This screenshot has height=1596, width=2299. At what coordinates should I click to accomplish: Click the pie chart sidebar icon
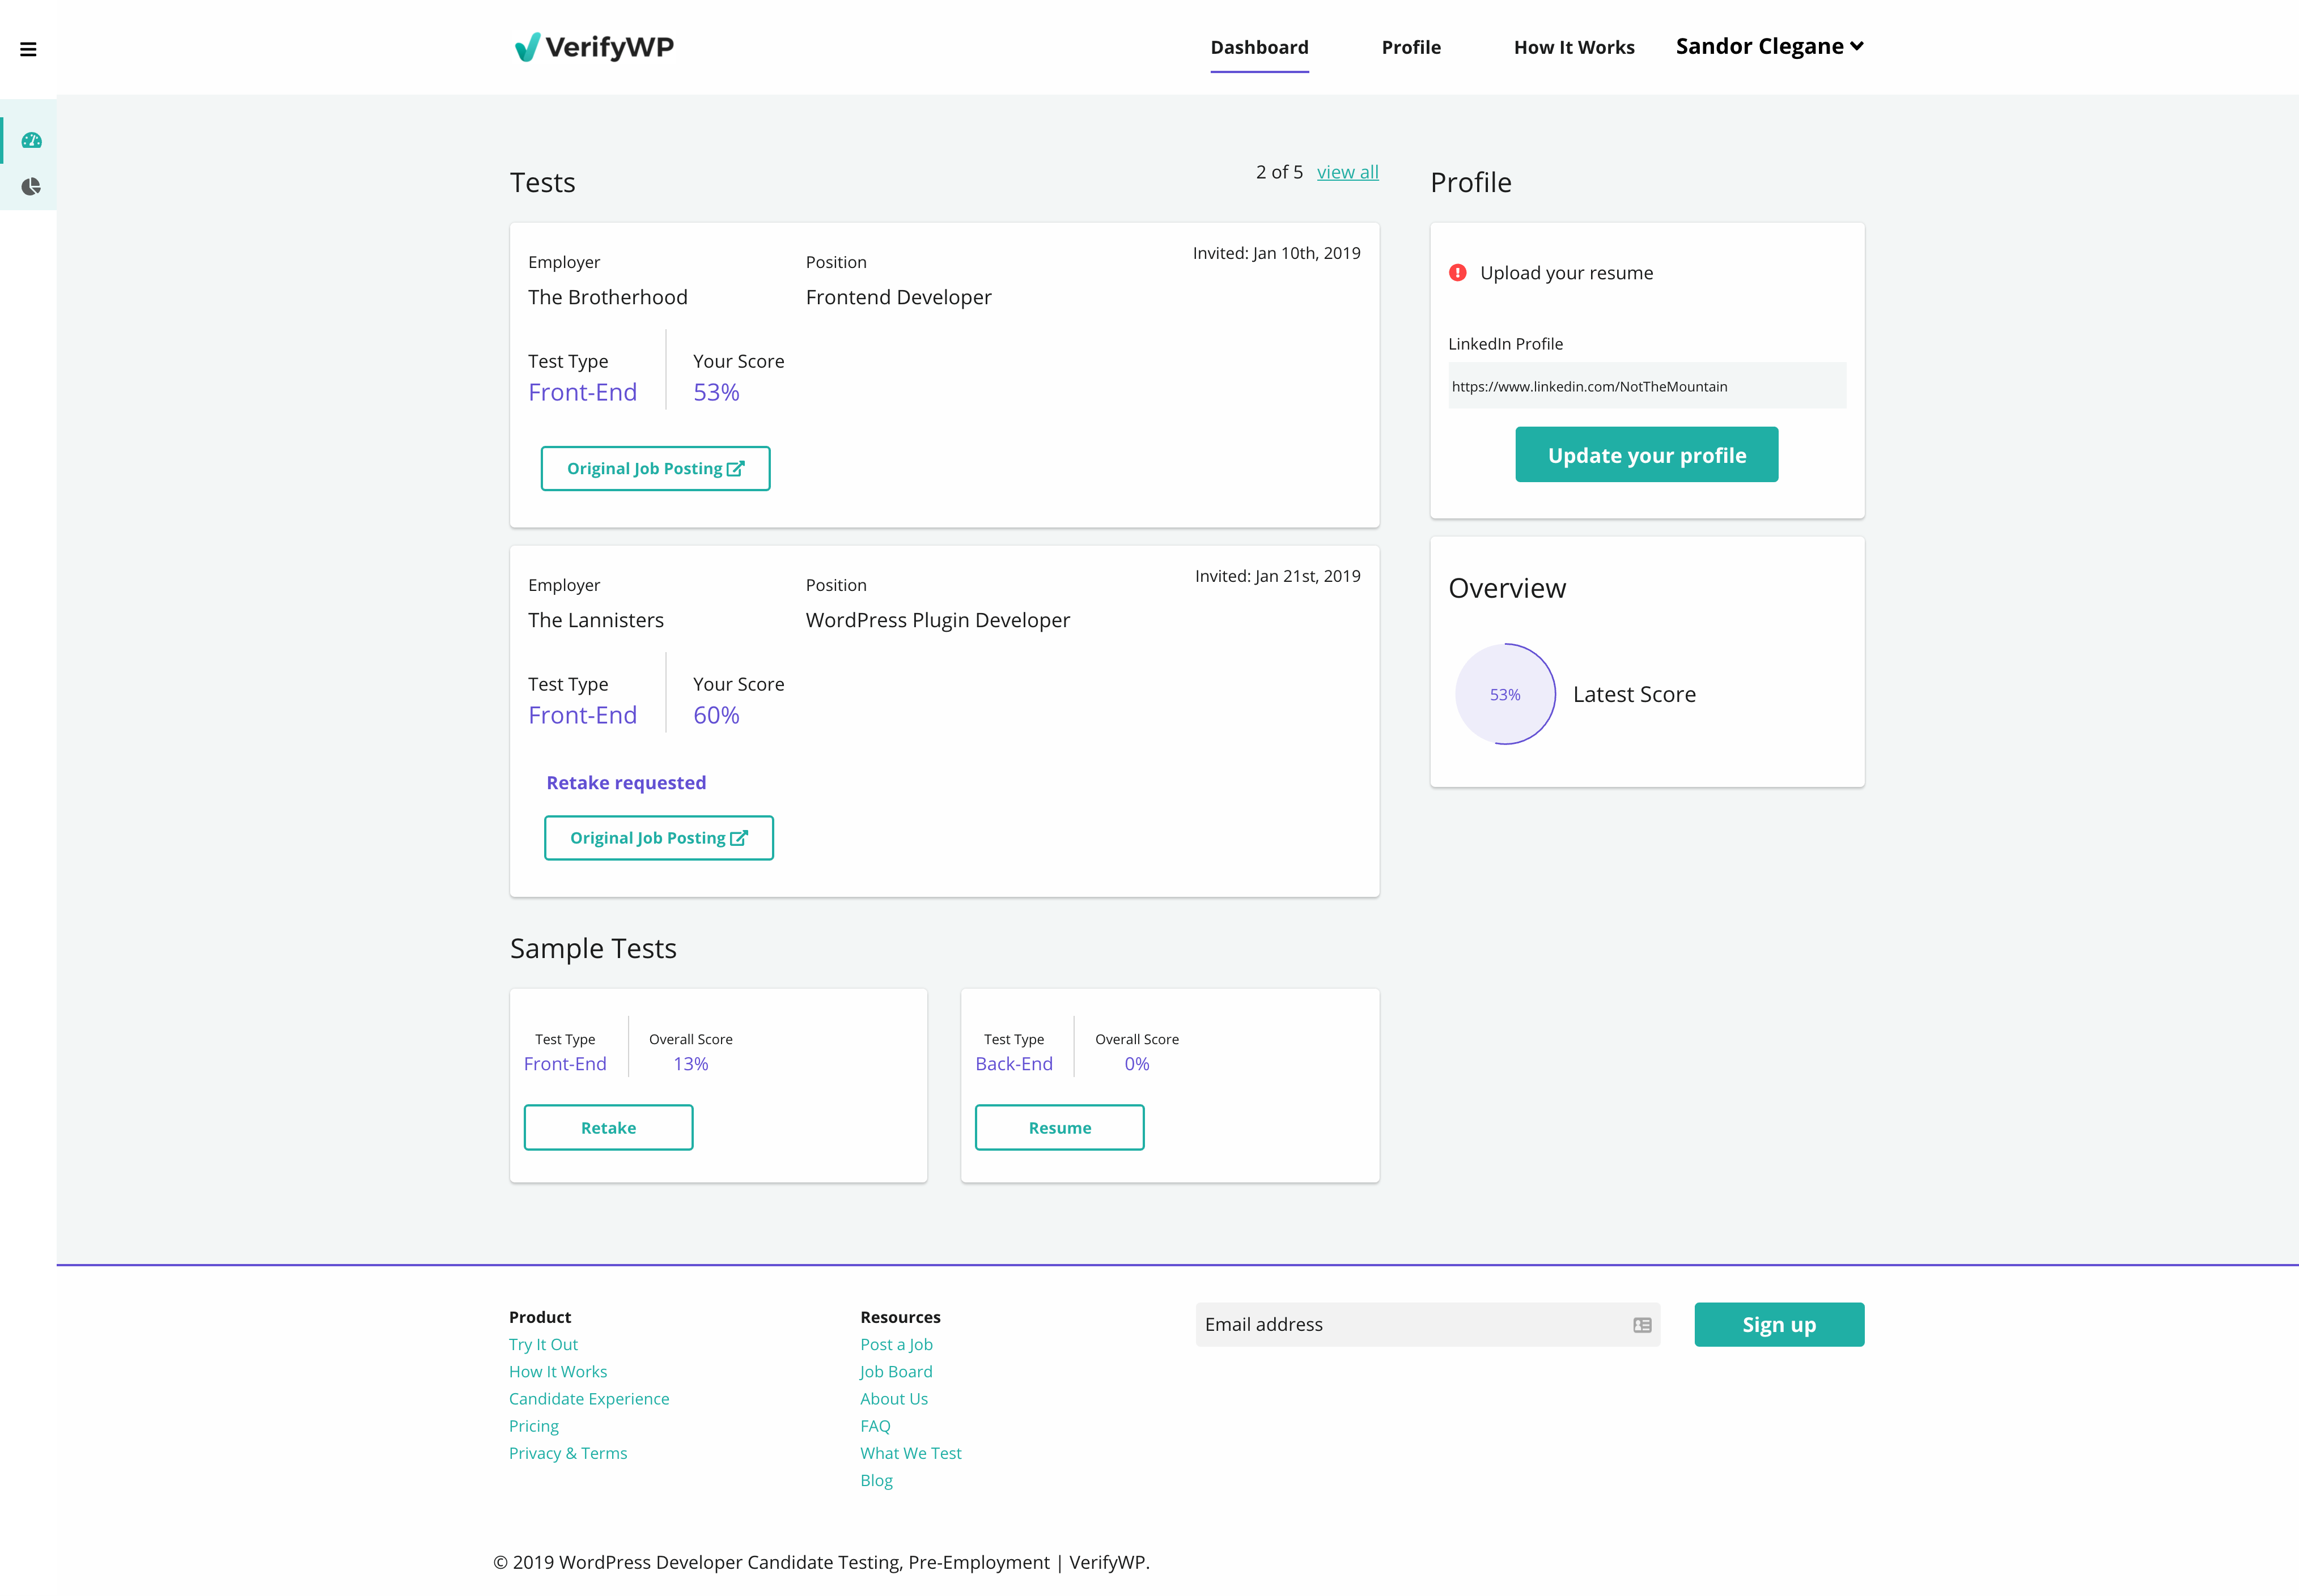[31, 187]
